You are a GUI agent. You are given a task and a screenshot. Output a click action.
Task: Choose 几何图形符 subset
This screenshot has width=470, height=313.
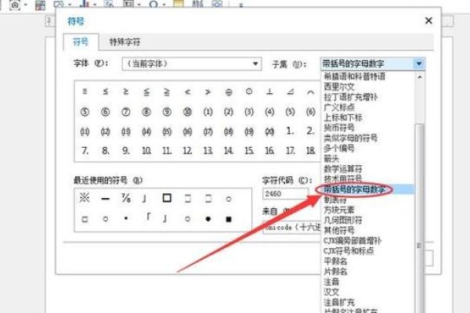(343, 220)
